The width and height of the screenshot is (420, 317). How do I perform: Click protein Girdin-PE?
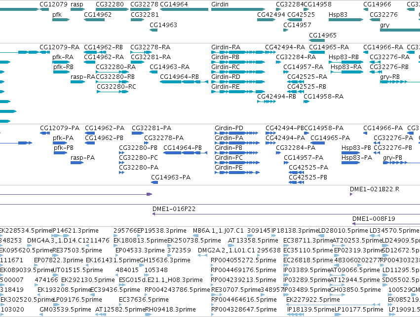point(237,173)
